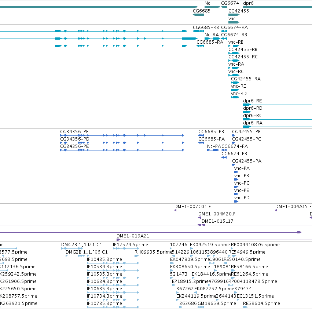Click transcript dpr6-RE

(252, 101)
